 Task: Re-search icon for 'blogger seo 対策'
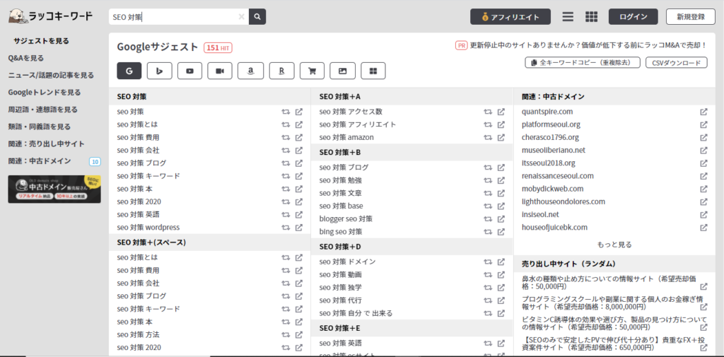click(488, 219)
